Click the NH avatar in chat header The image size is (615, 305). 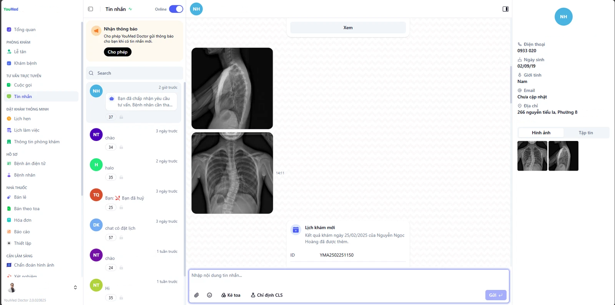point(196,9)
